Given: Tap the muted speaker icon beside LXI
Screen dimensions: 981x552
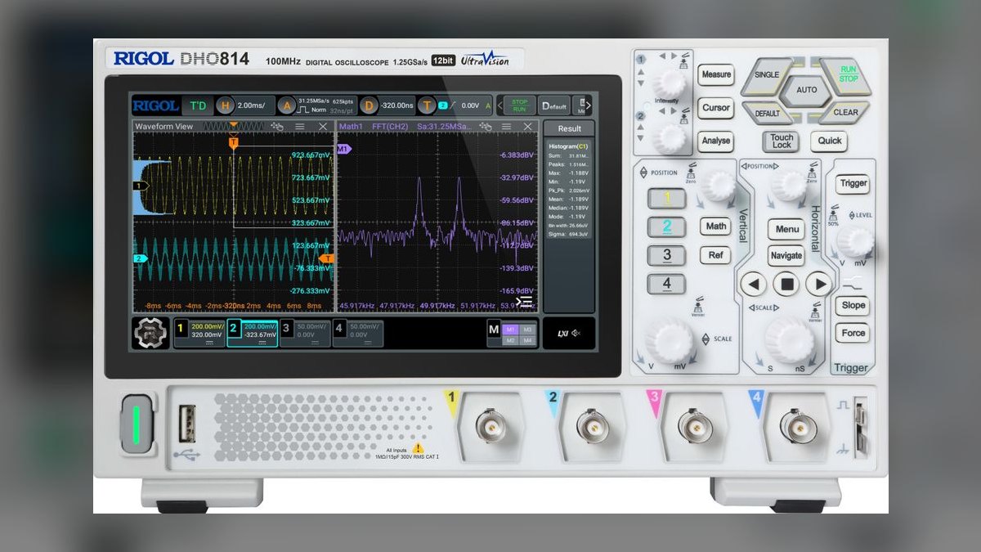Looking at the screenshot, I should [576, 333].
